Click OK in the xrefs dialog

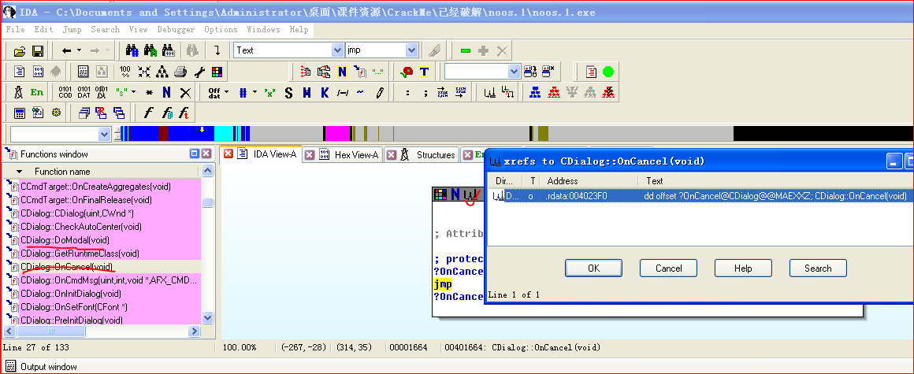click(593, 268)
